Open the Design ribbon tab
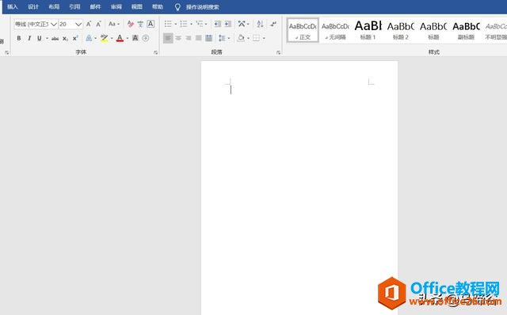507x315 pixels. 33,7
